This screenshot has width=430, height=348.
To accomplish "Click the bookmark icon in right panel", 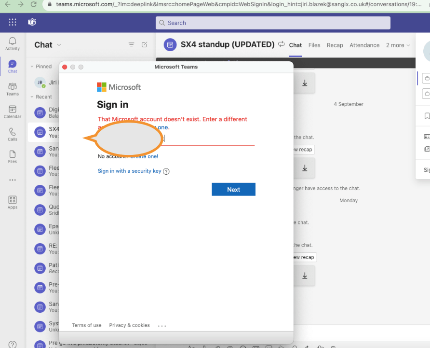I will 427,116.
